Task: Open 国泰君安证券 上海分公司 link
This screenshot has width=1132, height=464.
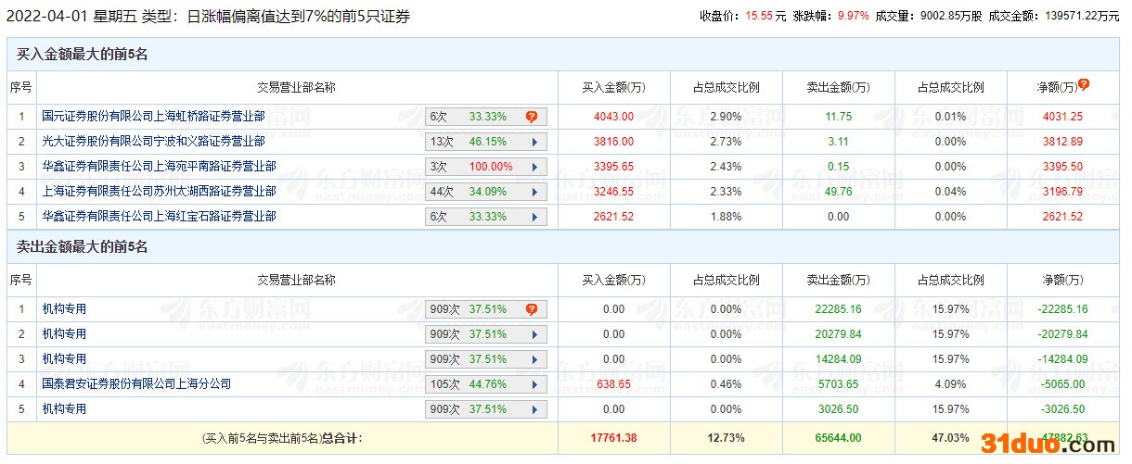Action: pyautogui.click(x=136, y=383)
